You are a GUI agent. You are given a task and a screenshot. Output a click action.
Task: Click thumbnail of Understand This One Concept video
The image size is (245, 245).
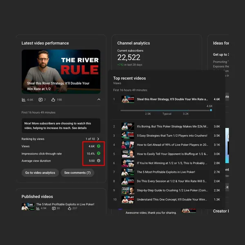click(x=128, y=200)
